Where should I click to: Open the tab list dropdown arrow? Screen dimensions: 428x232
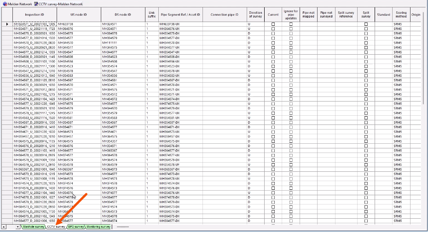point(17,226)
